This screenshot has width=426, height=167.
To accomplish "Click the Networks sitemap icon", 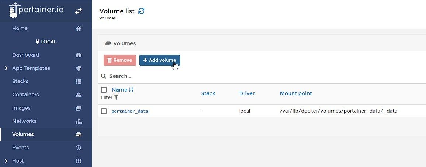I will [78, 121].
